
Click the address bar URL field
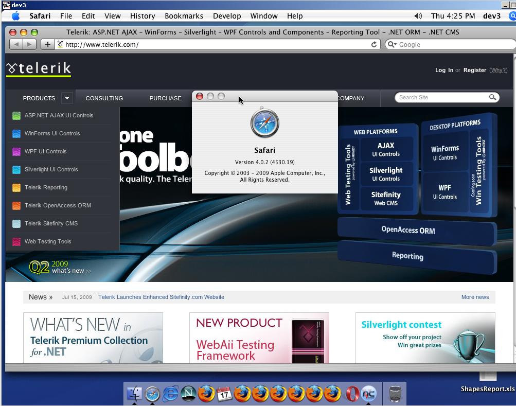217,44
